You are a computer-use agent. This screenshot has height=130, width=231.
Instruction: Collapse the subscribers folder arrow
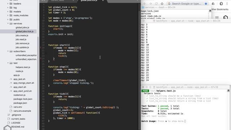point(8,51)
